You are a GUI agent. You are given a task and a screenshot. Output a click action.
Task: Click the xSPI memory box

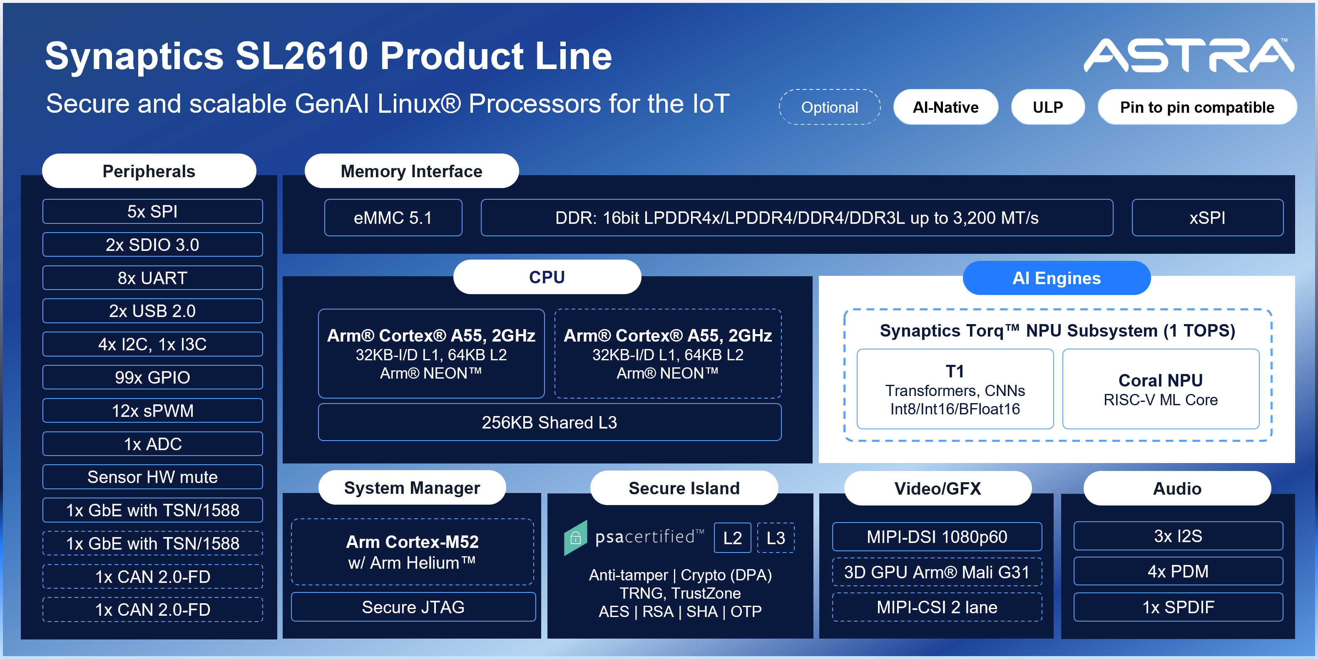point(1207,218)
